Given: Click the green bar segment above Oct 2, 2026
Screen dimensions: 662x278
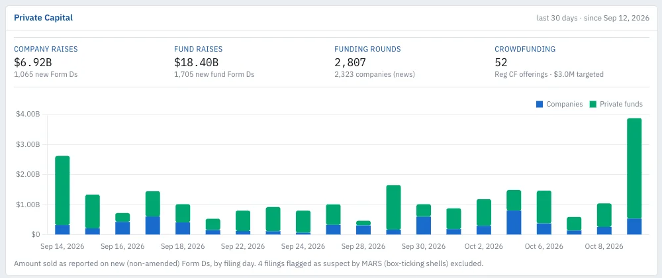Looking at the screenshot, I should (x=484, y=212).
